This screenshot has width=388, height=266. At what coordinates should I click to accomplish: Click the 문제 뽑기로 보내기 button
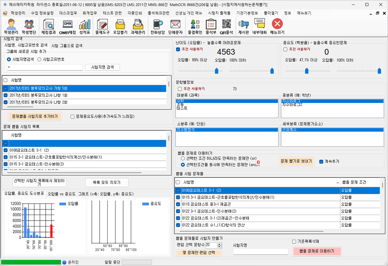click(297, 161)
